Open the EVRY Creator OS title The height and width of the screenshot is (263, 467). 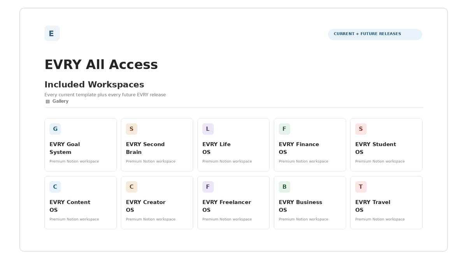click(146, 206)
